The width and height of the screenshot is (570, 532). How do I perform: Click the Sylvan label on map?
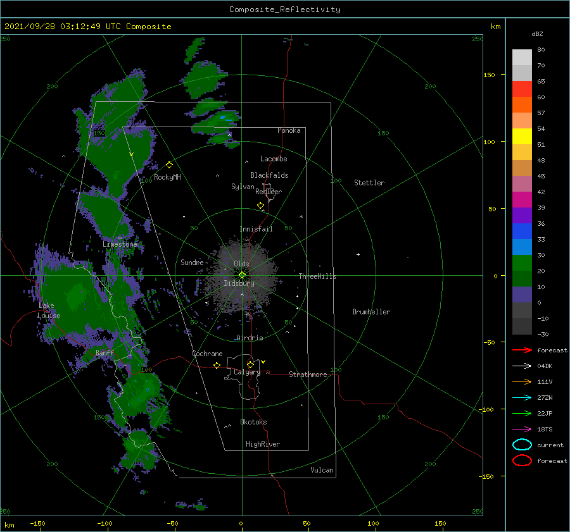tap(243, 187)
